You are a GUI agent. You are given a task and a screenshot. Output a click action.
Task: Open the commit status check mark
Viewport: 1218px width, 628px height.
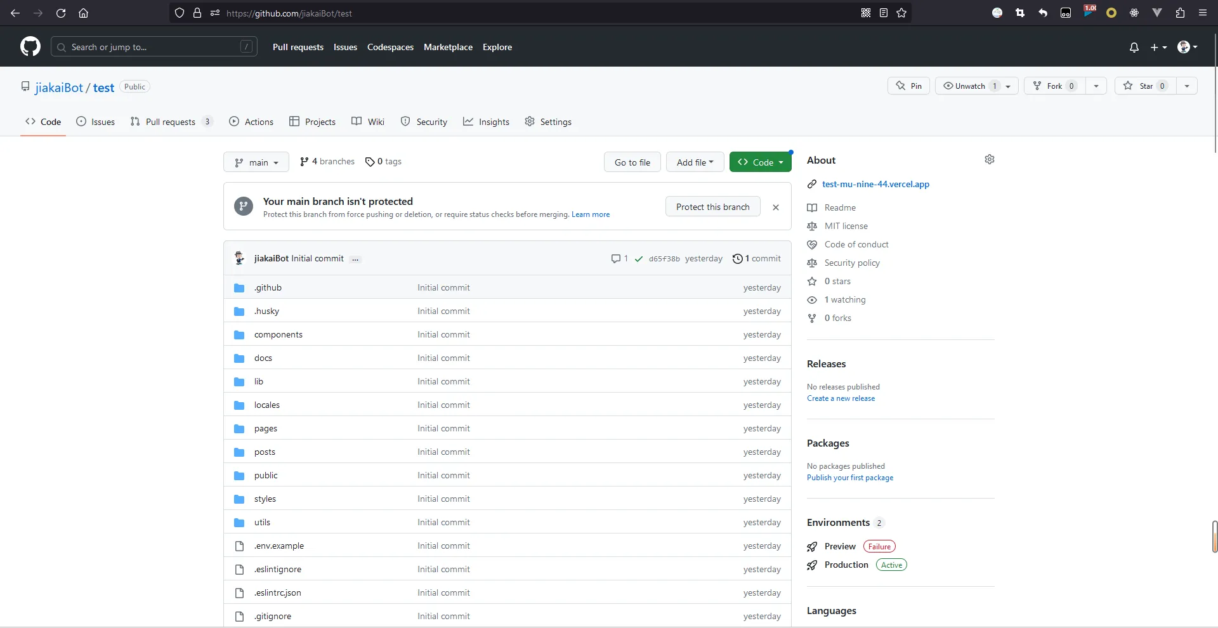(639, 259)
